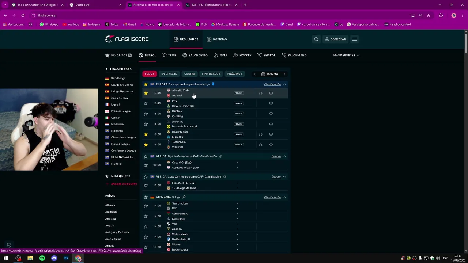The height and width of the screenshot is (263, 468).
Task: Open Chrome tab search dropdown
Action: click(5, 5)
